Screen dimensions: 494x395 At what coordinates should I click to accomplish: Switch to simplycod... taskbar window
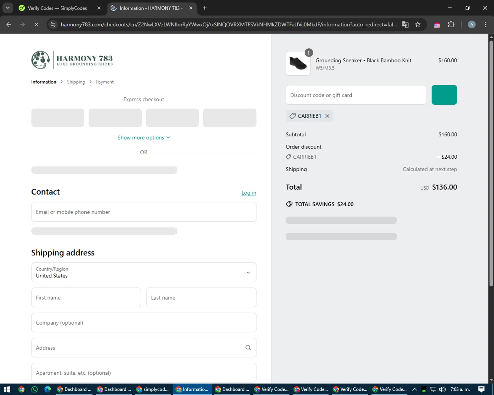[153, 389]
